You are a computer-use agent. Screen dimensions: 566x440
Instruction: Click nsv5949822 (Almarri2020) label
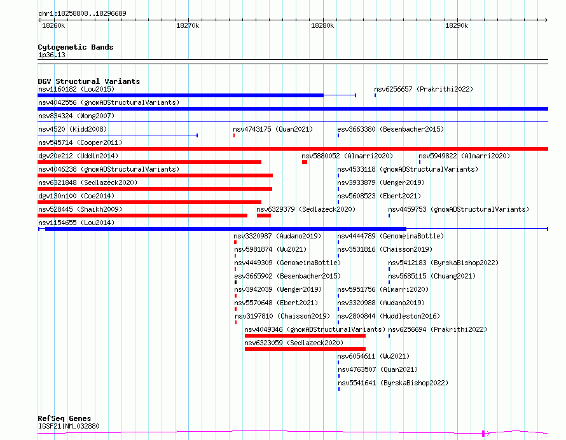point(464,156)
